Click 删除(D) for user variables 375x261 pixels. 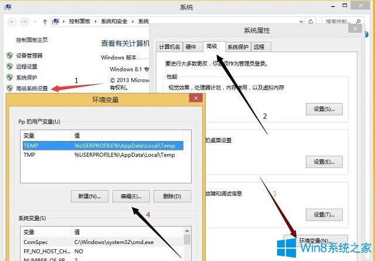pyautogui.click(x=172, y=196)
